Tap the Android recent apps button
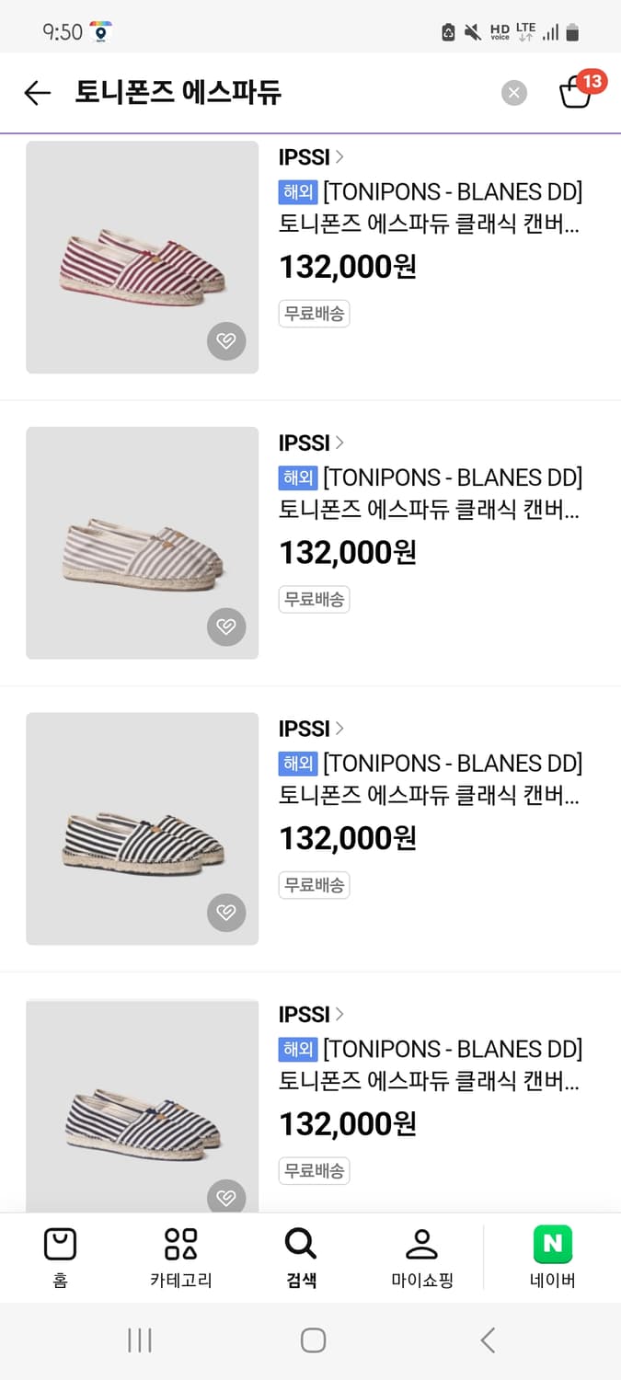 click(139, 1340)
